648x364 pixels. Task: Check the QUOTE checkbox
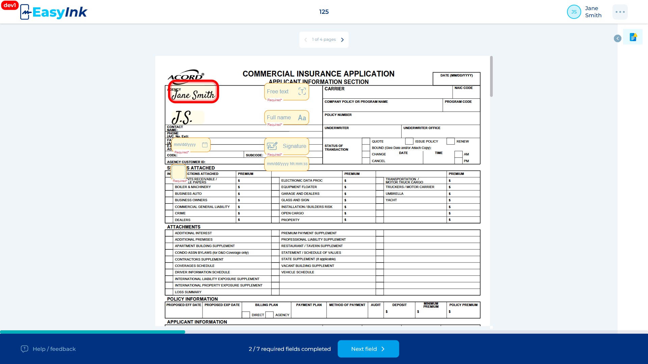click(366, 141)
